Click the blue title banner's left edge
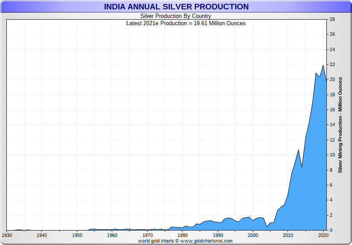This screenshot has height=245, width=352. pos(3,7)
